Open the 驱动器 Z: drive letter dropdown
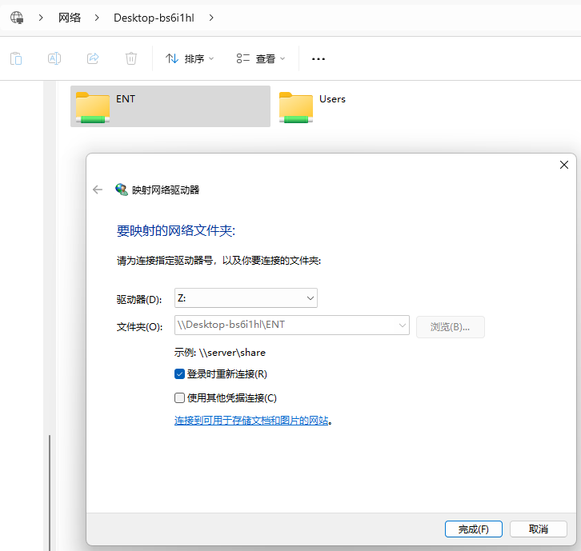The image size is (581, 551). click(x=246, y=298)
